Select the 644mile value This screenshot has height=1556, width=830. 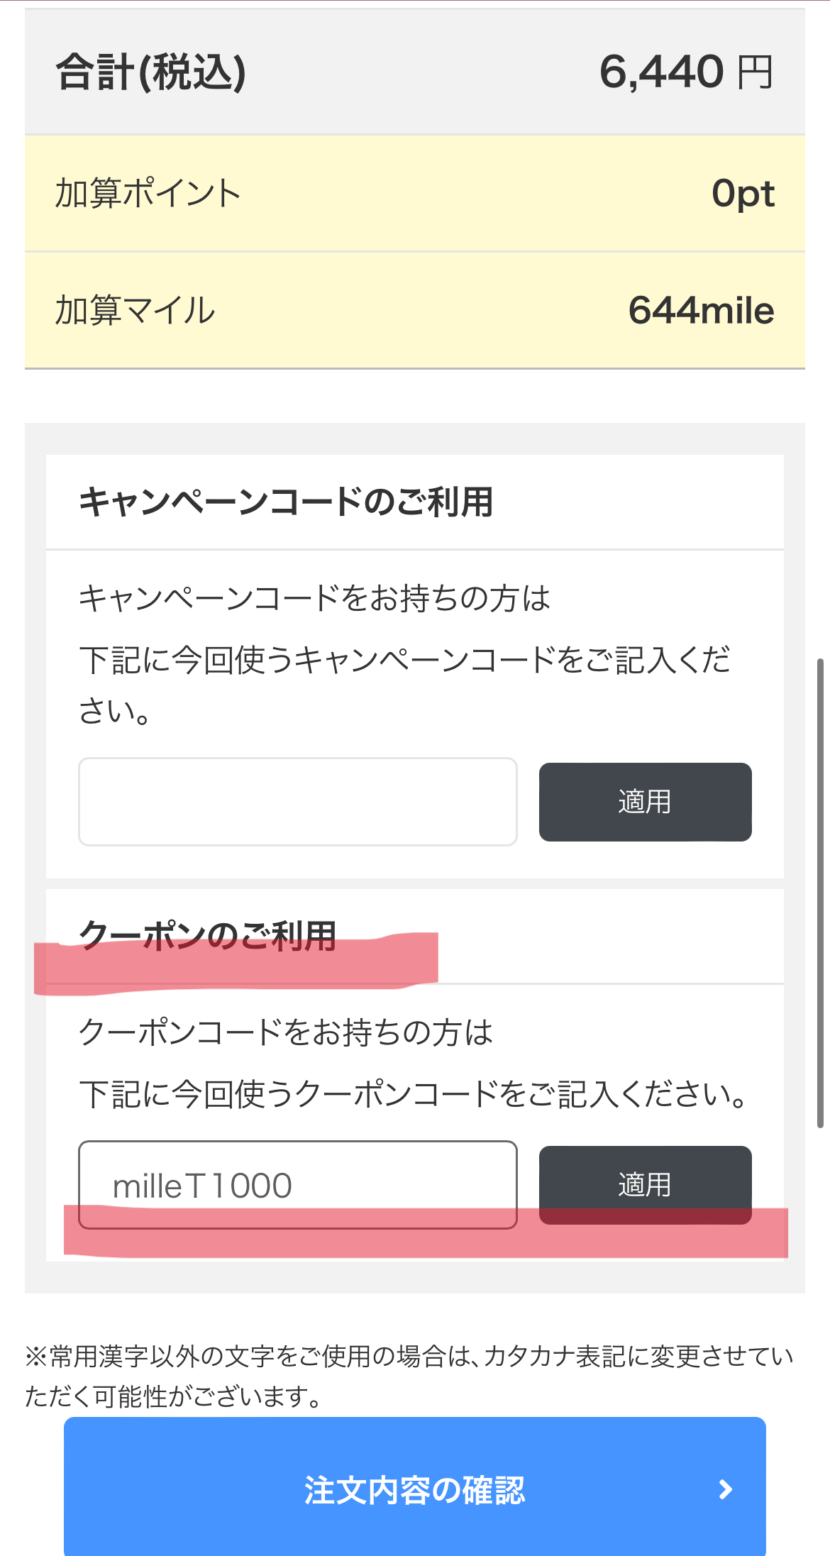click(701, 310)
